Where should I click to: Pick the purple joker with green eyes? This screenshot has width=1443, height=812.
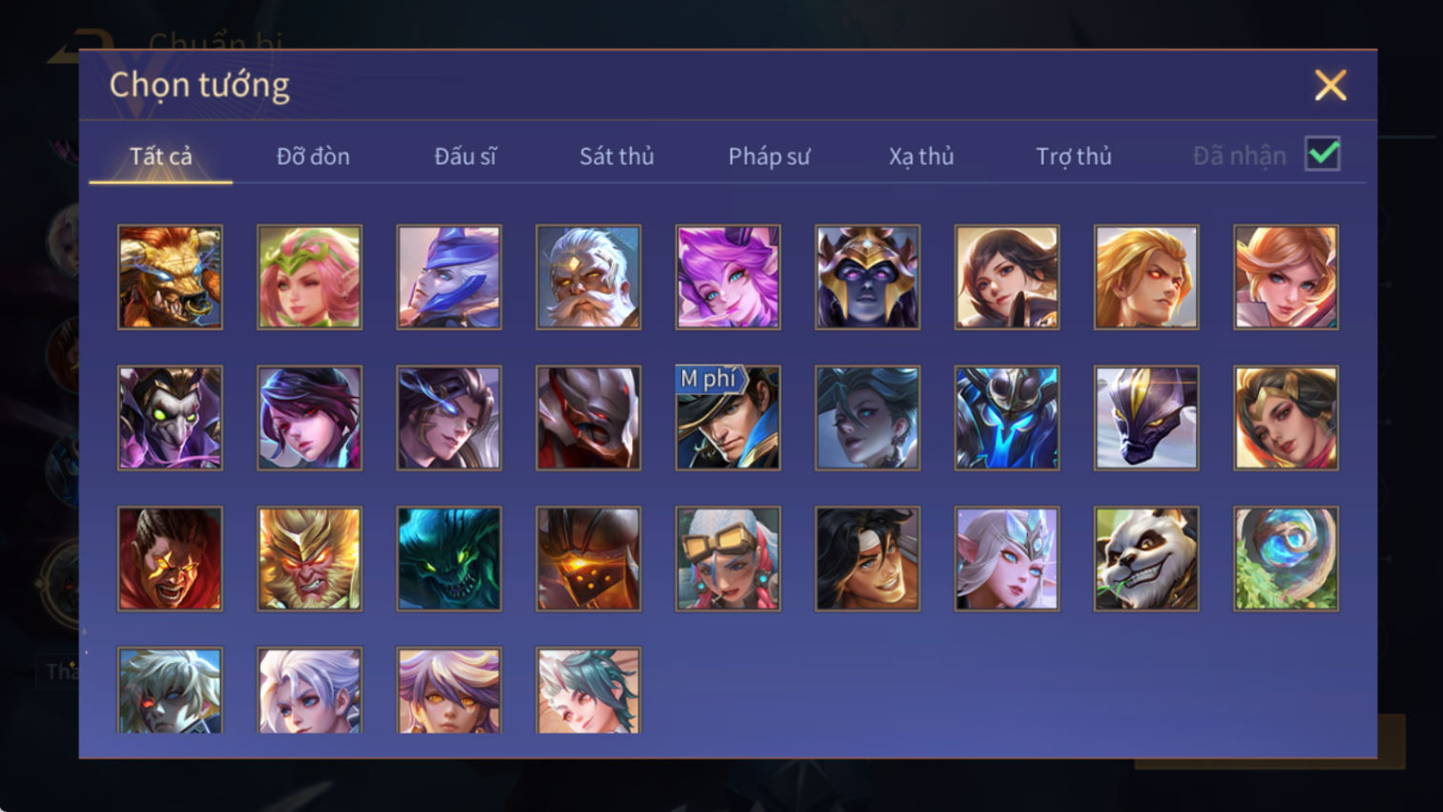point(170,418)
